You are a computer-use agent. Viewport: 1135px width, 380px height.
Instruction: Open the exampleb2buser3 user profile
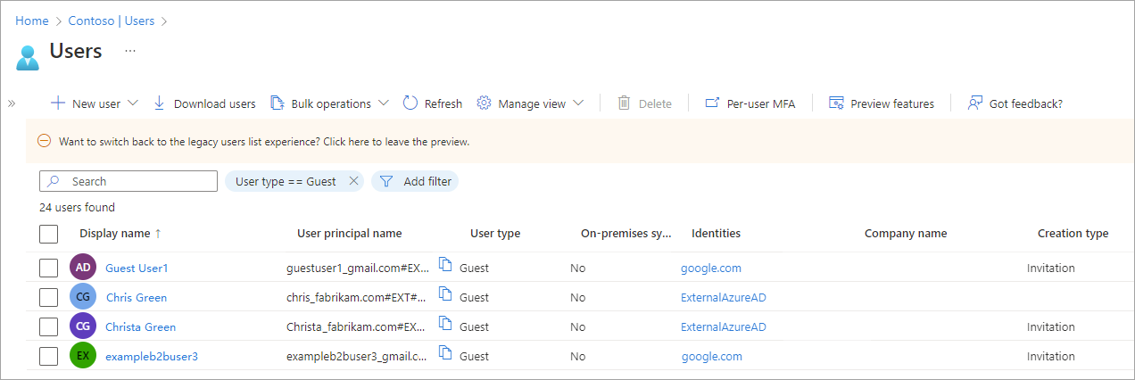point(152,356)
